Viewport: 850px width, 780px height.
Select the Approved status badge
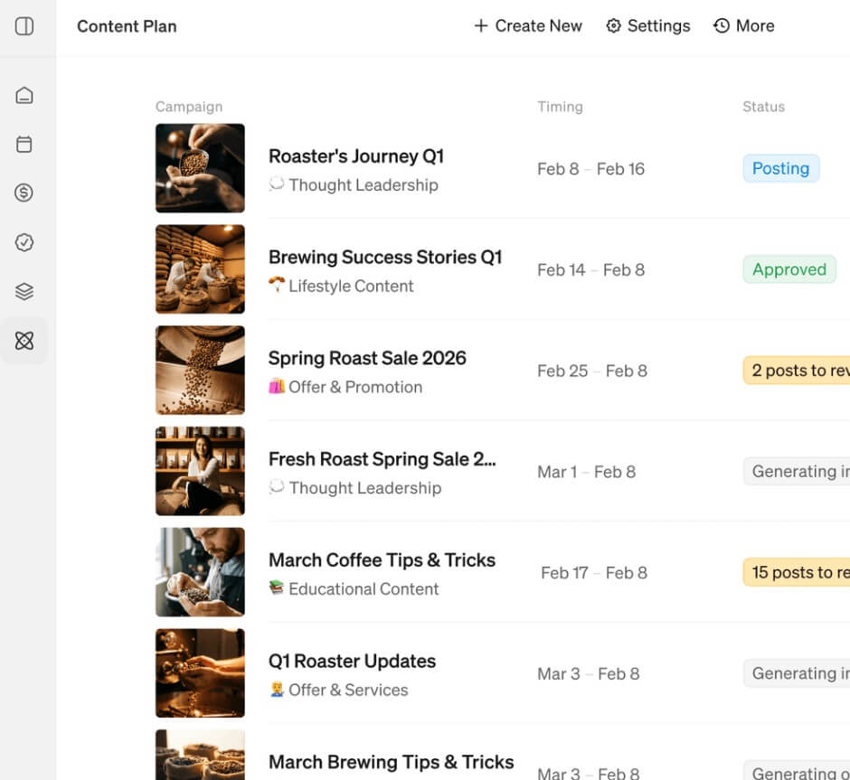[789, 269]
